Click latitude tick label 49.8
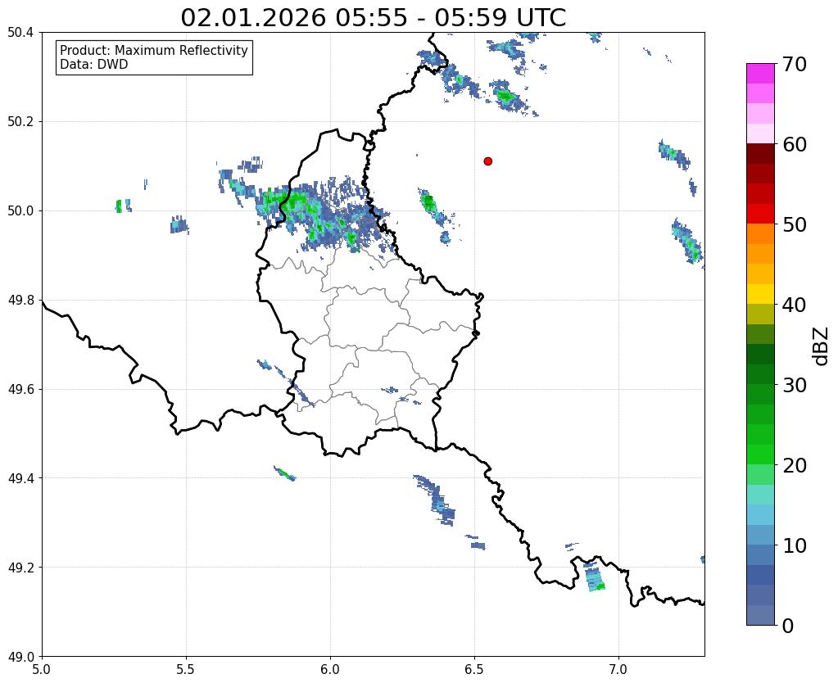Viewport: 838px width, 683px height. click(x=20, y=301)
